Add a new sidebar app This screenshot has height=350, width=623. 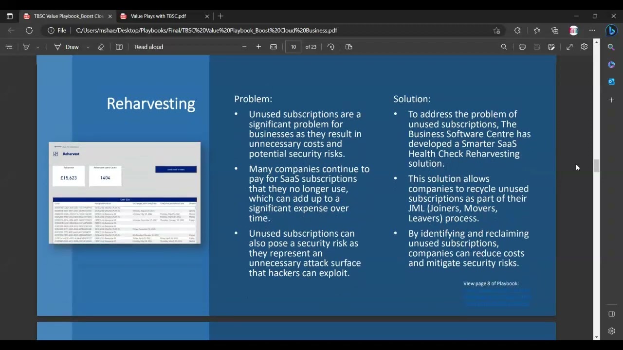611,100
